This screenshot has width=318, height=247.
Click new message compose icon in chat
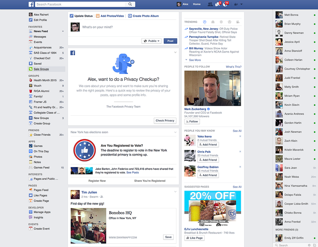314,245
